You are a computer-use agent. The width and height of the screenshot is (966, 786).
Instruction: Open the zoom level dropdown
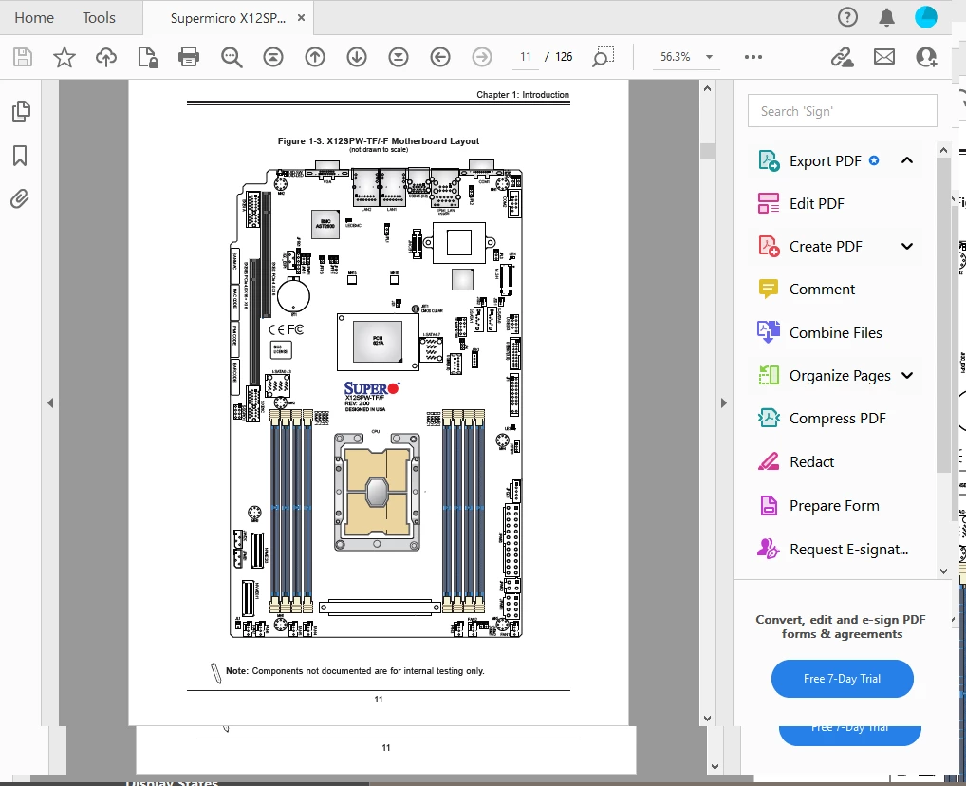709,57
